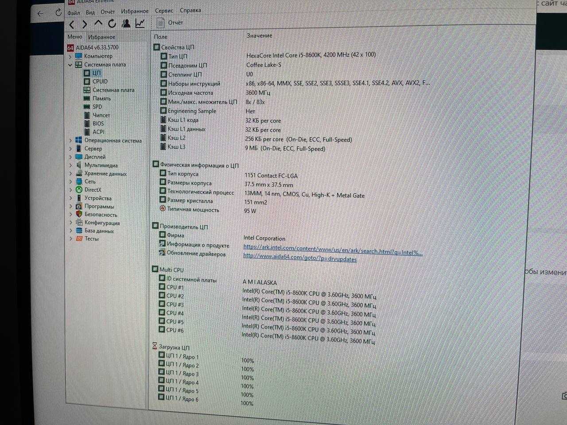Expand the Сеть tree node

pyautogui.click(x=70, y=182)
